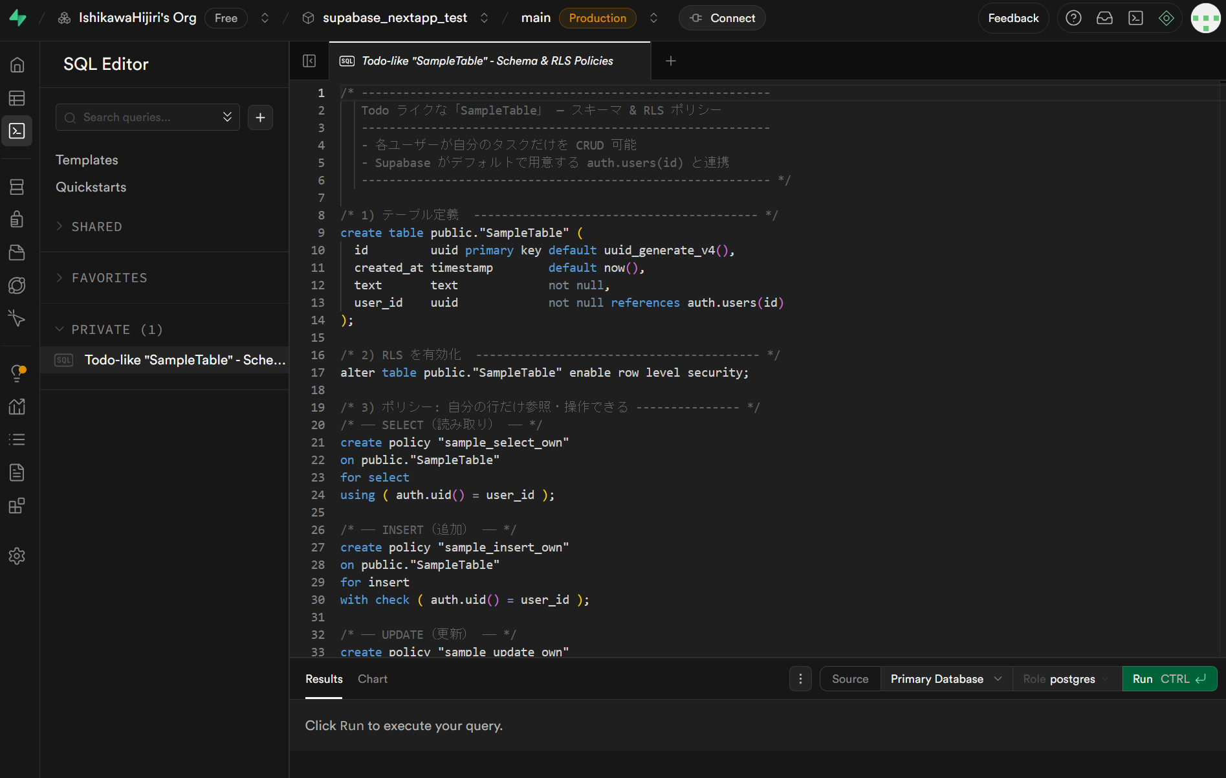The height and width of the screenshot is (778, 1226).
Task: Open the organization switcher chevrons
Action: click(x=265, y=18)
